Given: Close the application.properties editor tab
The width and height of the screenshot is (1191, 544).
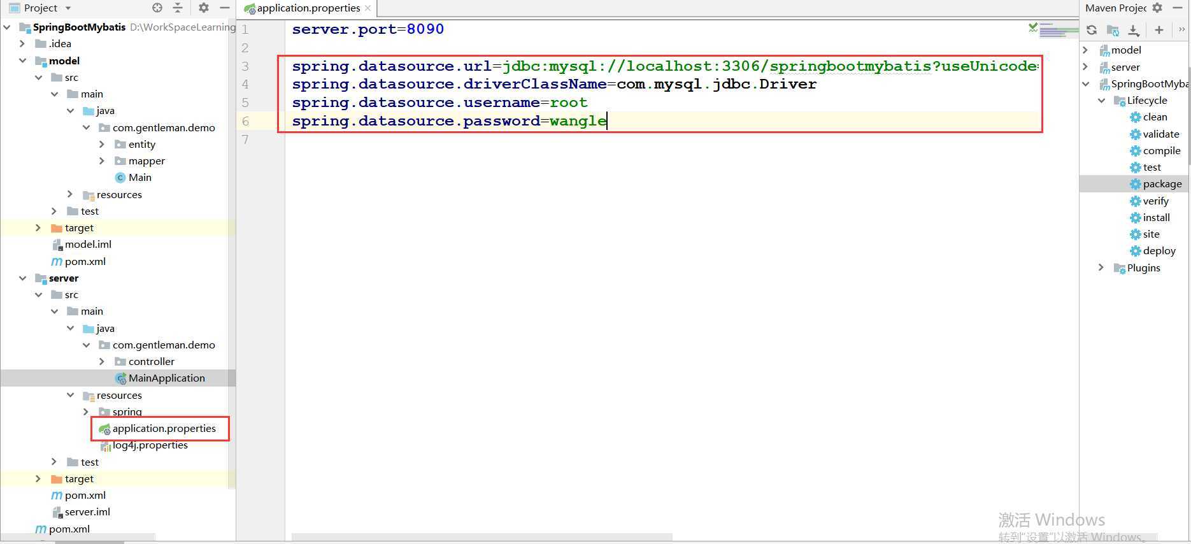Looking at the screenshot, I should pos(367,8).
